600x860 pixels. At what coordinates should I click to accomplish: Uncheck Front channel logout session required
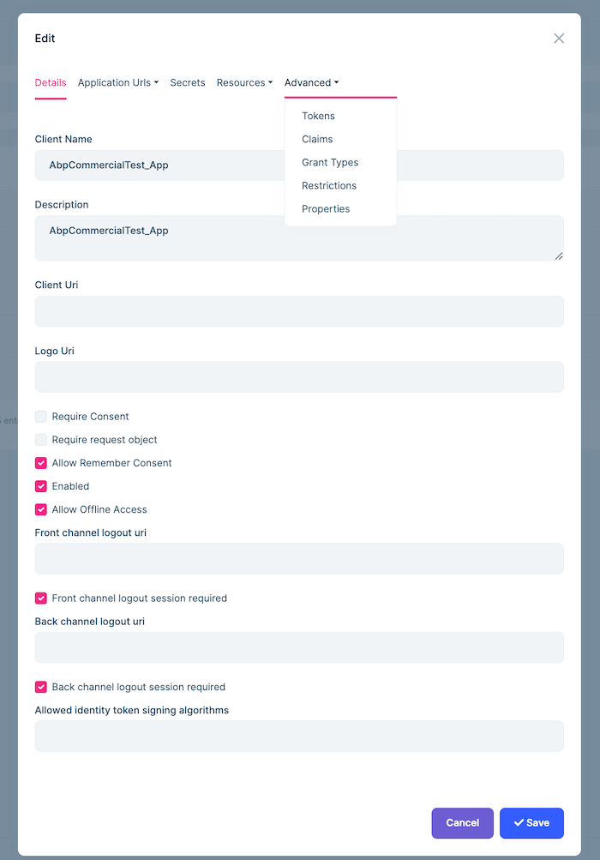coord(39,598)
